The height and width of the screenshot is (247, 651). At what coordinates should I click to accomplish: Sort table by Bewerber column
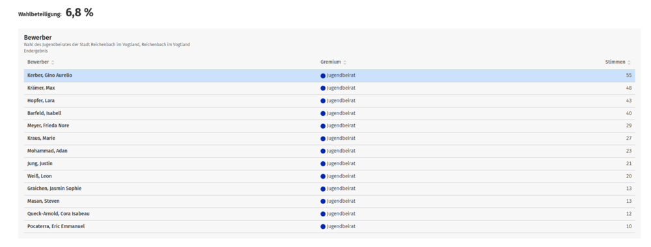(x=53, y=62)
